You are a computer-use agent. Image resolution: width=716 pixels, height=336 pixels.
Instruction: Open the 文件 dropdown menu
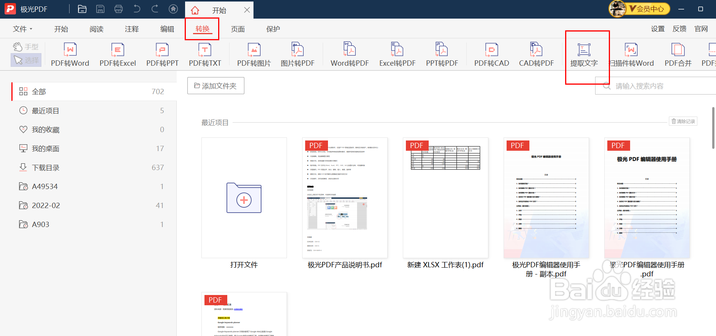click(x=23, y=29)
